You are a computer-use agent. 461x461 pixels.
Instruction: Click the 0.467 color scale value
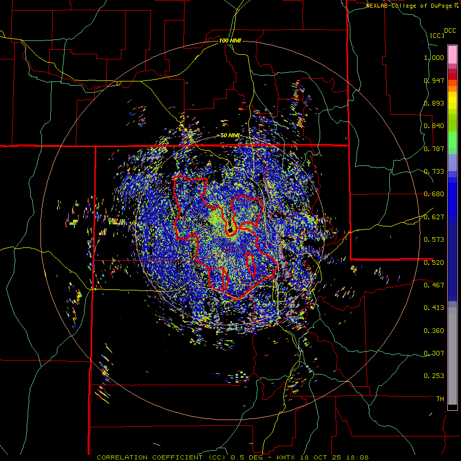[x=434, y=285]
